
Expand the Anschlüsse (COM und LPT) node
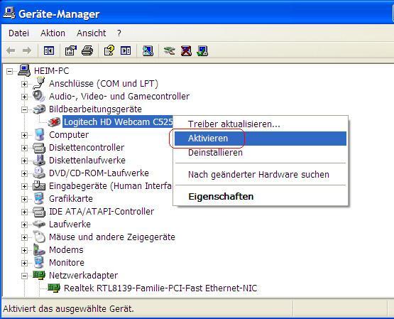(24, 84)
